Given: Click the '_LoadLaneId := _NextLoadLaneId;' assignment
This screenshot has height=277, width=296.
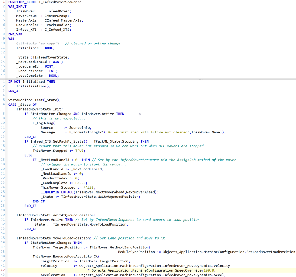Looking at the screenshot, I should [72, 169].
